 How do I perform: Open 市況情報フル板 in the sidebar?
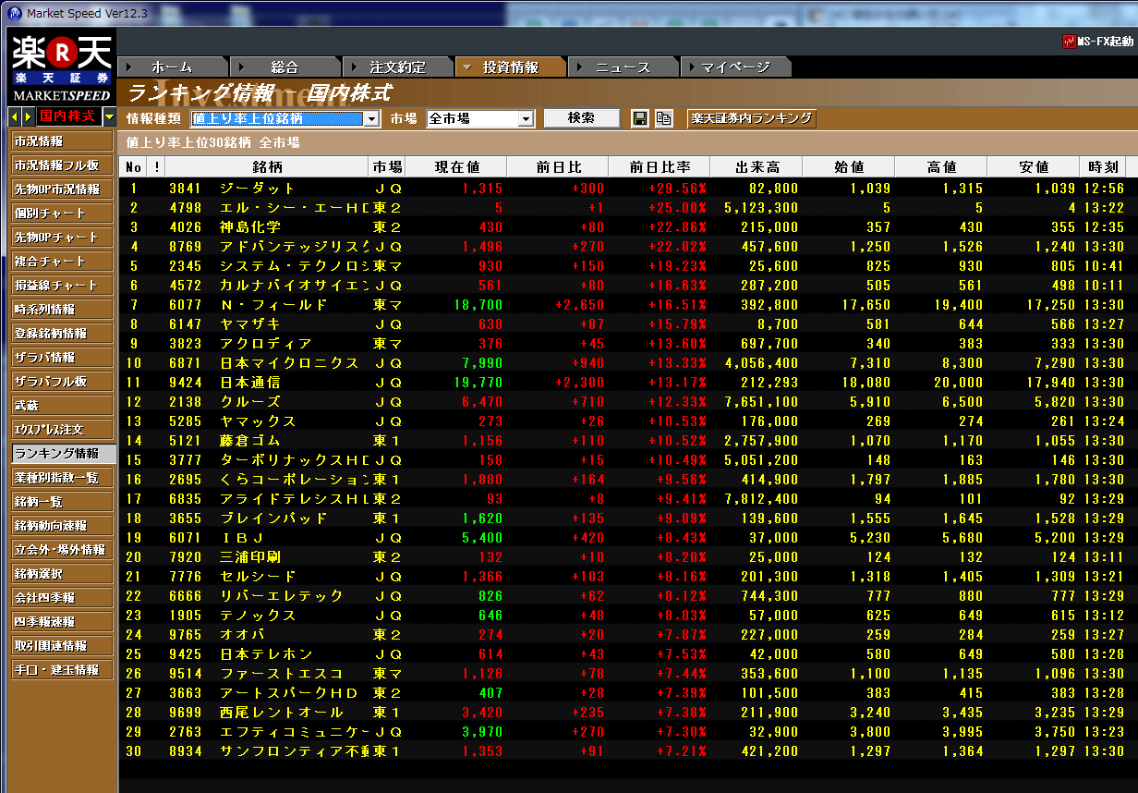click(63, 165)
